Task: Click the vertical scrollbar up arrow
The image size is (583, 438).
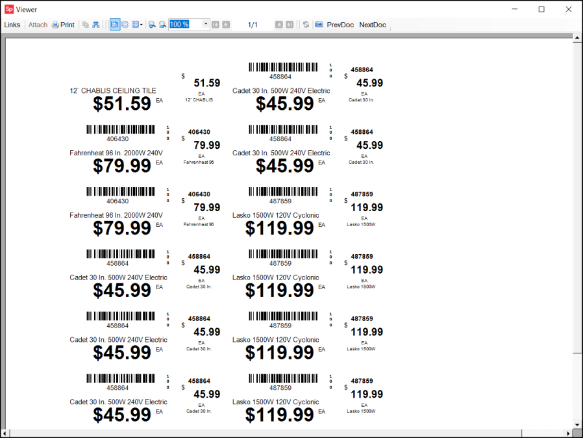Action: (x=577, y=38)
